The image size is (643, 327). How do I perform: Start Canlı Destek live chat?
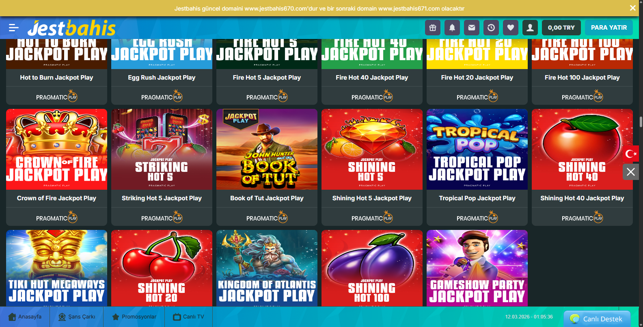597,319
